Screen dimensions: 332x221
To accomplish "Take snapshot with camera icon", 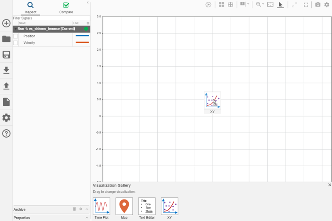I will point(317,5).
